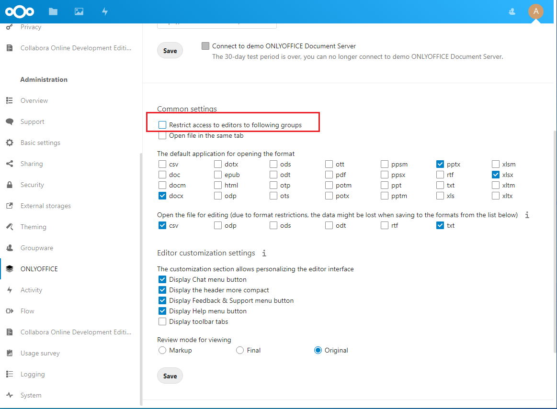Click info icon next to editing formats description
The height and width of the screenshot is (409, 557).
[527, 215]
